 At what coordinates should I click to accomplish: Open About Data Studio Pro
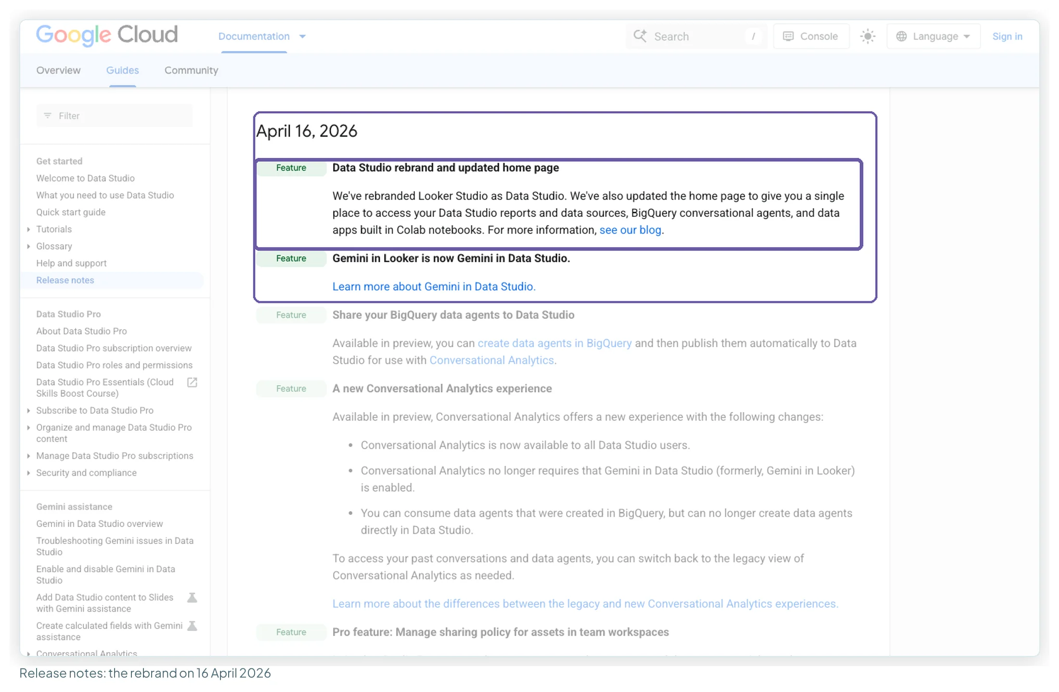[x=81, y=331]
